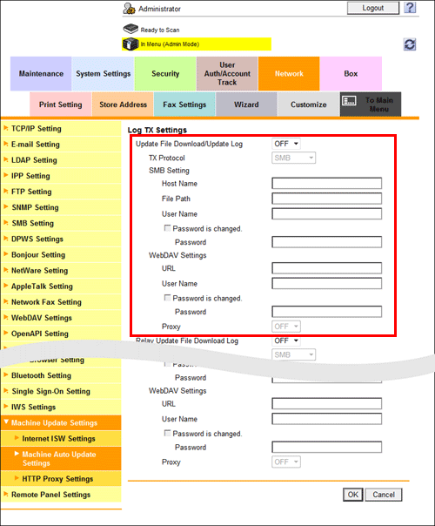This screenshot has height=526, width=435.
Task: Click the Cancel button
Action: [384, 495]
